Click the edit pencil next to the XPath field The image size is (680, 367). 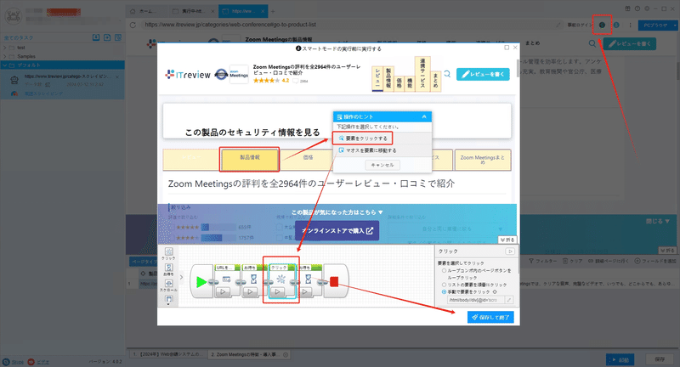509,300
